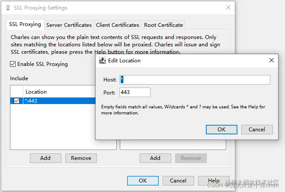Remove selected location from Include list
Viewport: 285px width, 192px height.
click(81, 158)
